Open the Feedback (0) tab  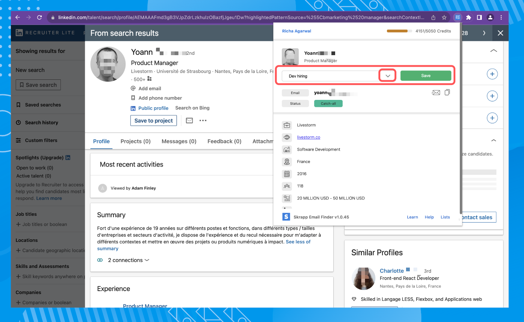[x=224, y=141]
